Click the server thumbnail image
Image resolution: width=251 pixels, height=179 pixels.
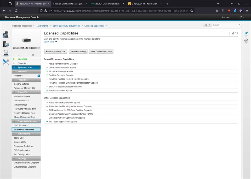tap(26, 40)
